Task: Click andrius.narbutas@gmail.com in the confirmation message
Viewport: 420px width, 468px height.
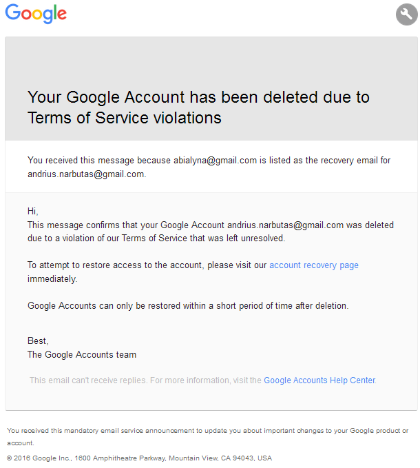Action: [285, 225]
